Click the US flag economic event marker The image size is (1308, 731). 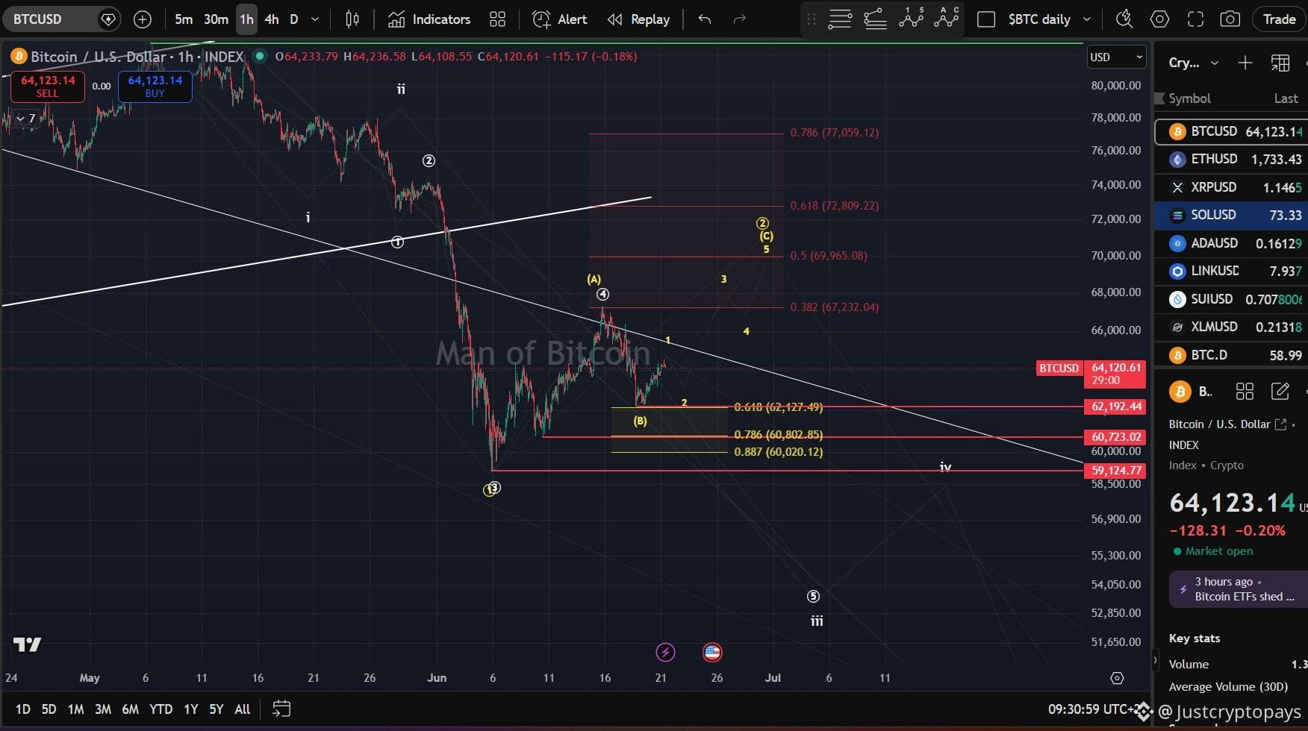click(x=712, y=652)
